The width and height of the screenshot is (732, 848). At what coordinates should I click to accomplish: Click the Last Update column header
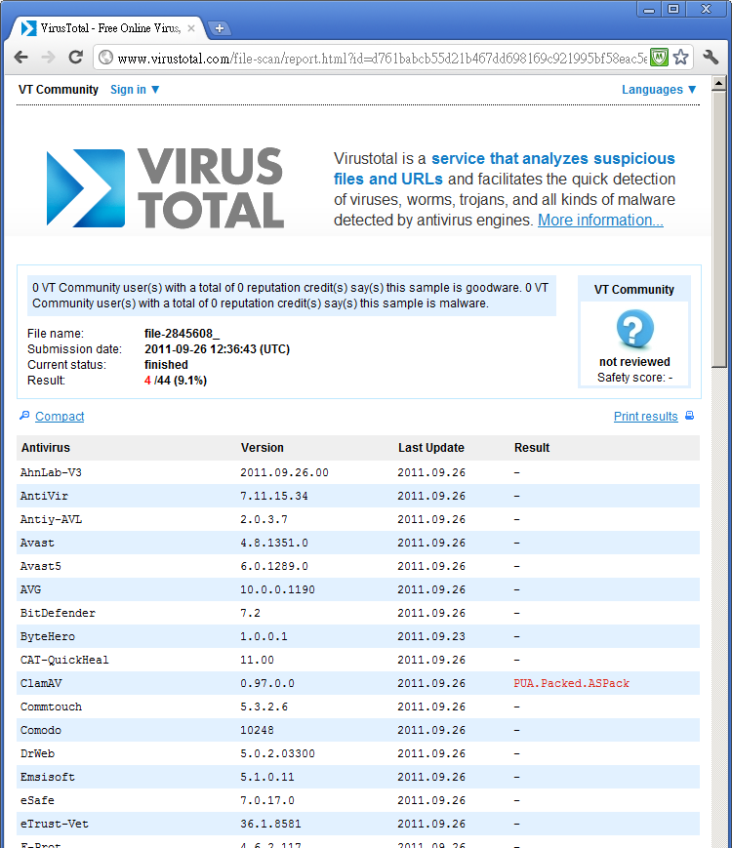[431, 448]
